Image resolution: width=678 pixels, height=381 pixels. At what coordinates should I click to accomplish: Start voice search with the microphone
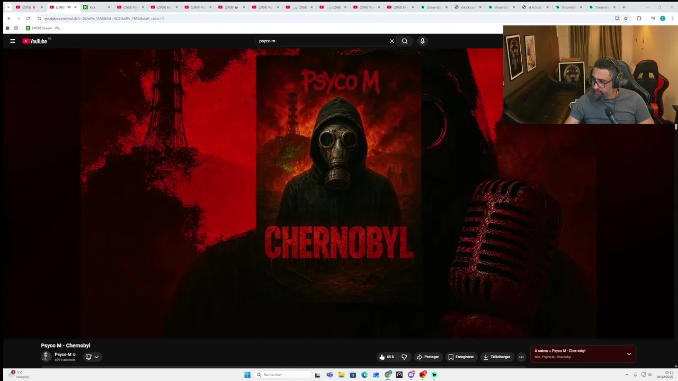coord(422,41)
